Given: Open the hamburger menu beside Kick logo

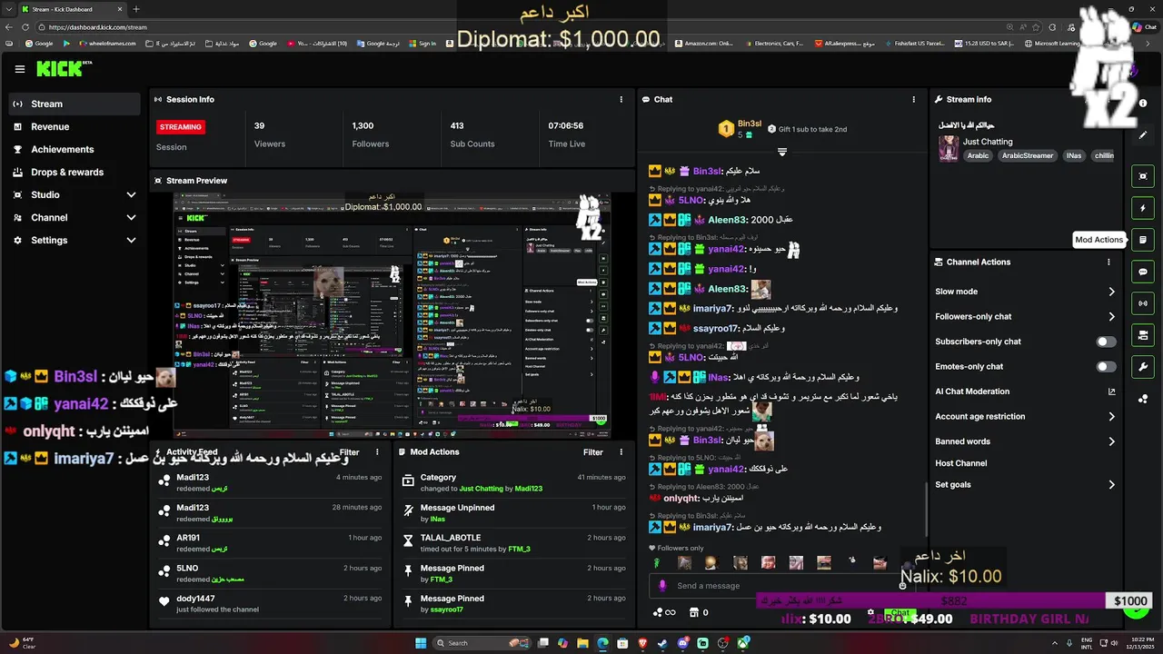Looking at the screenshot, I should tap(20, 69).
